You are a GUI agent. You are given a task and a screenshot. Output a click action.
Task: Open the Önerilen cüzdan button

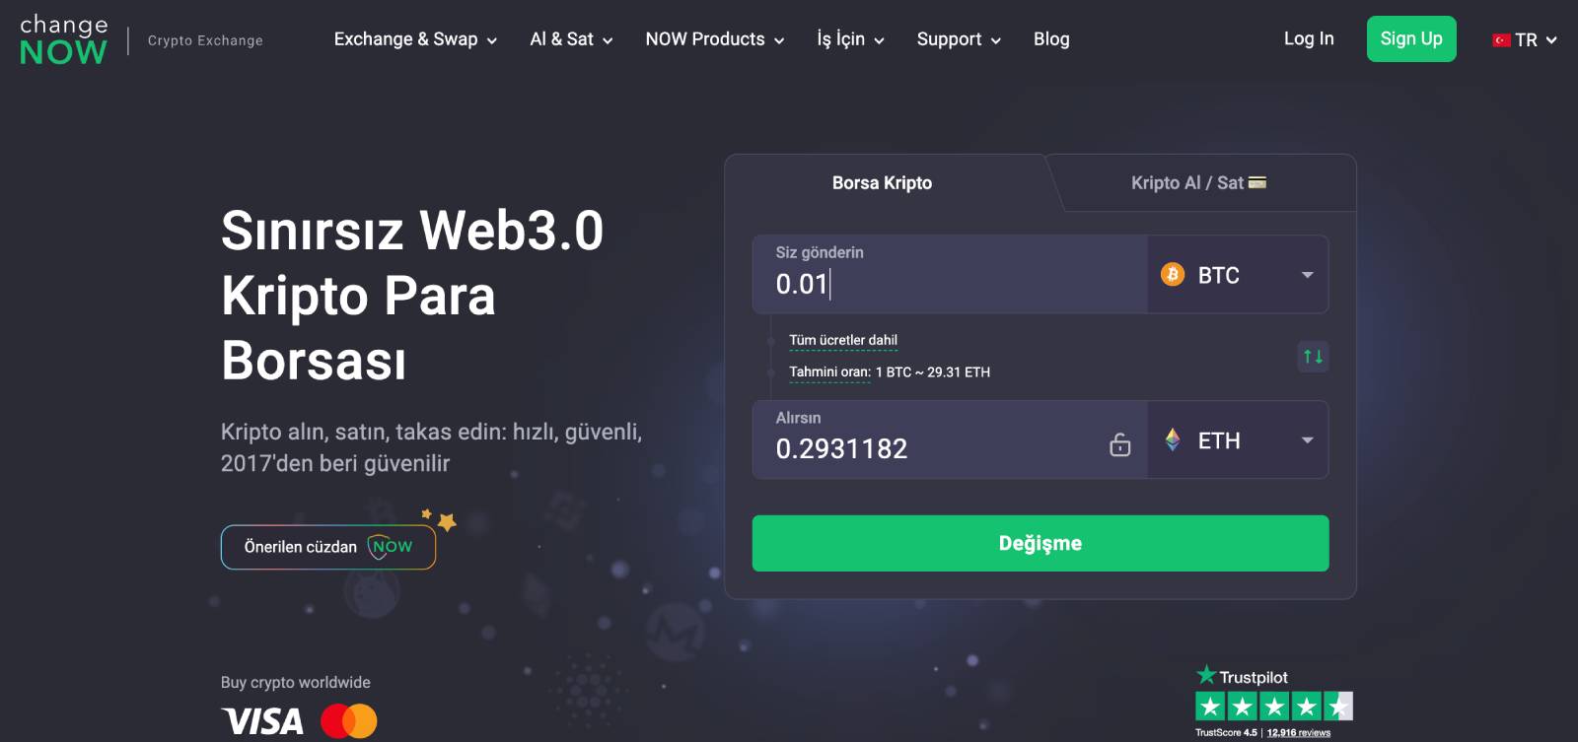pos(328,547)
